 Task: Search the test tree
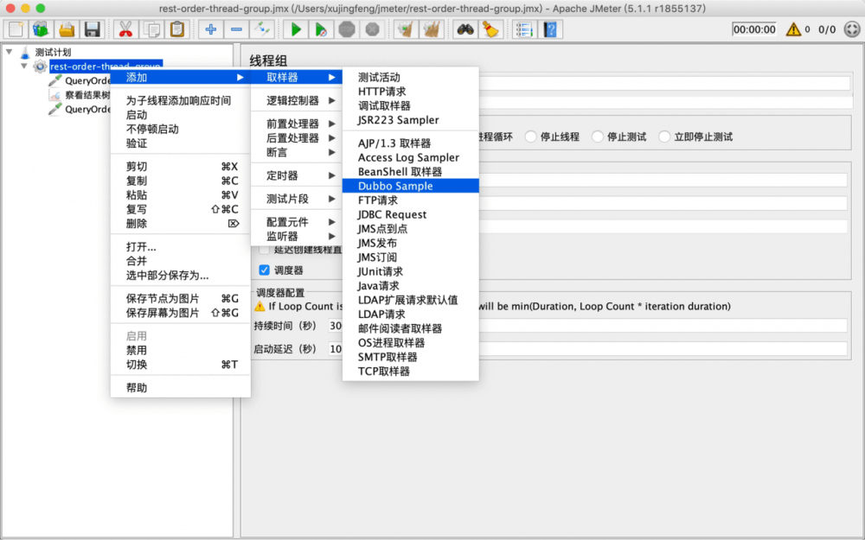coord(465,29)
